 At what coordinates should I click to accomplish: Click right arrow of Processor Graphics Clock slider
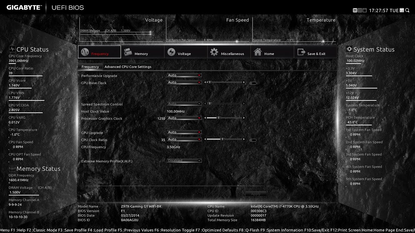(244, 118)
